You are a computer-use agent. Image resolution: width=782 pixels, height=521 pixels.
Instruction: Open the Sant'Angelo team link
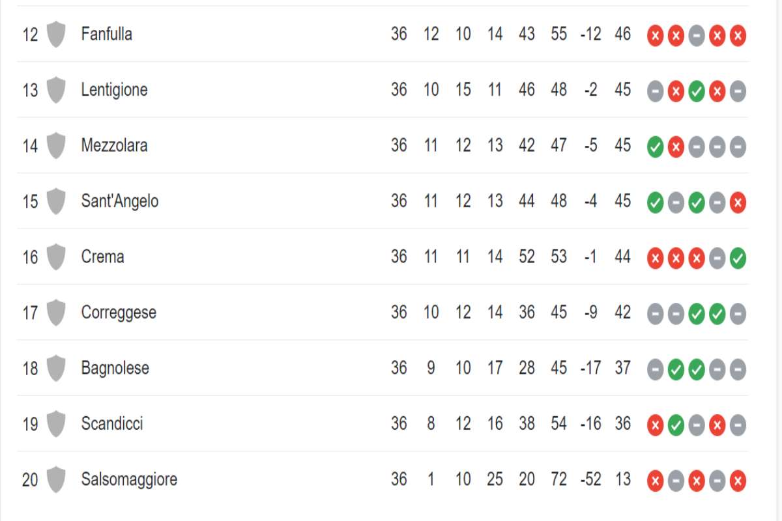[x=119, y=201]
